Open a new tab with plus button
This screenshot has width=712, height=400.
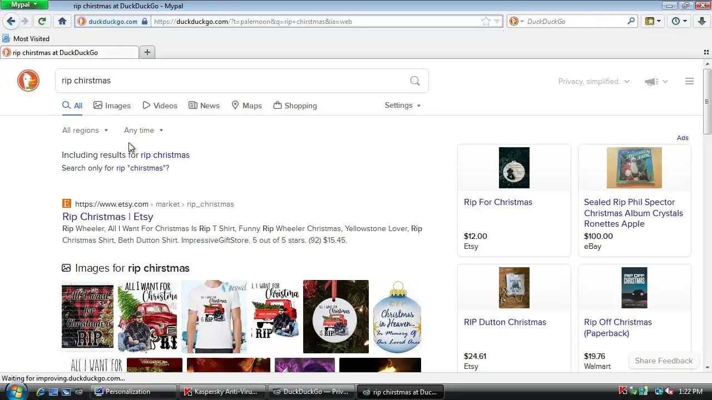point(147,52)
